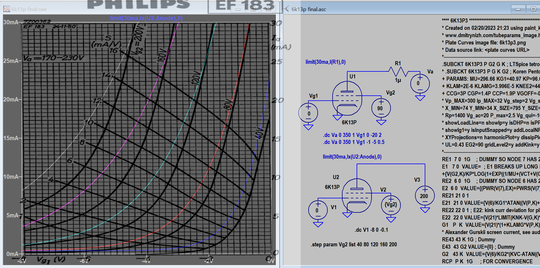Image resolution: width=540 pixels, height=268 pixels.
Task: Select the V3 voltage source with value 200
Action: click(425, 195)
